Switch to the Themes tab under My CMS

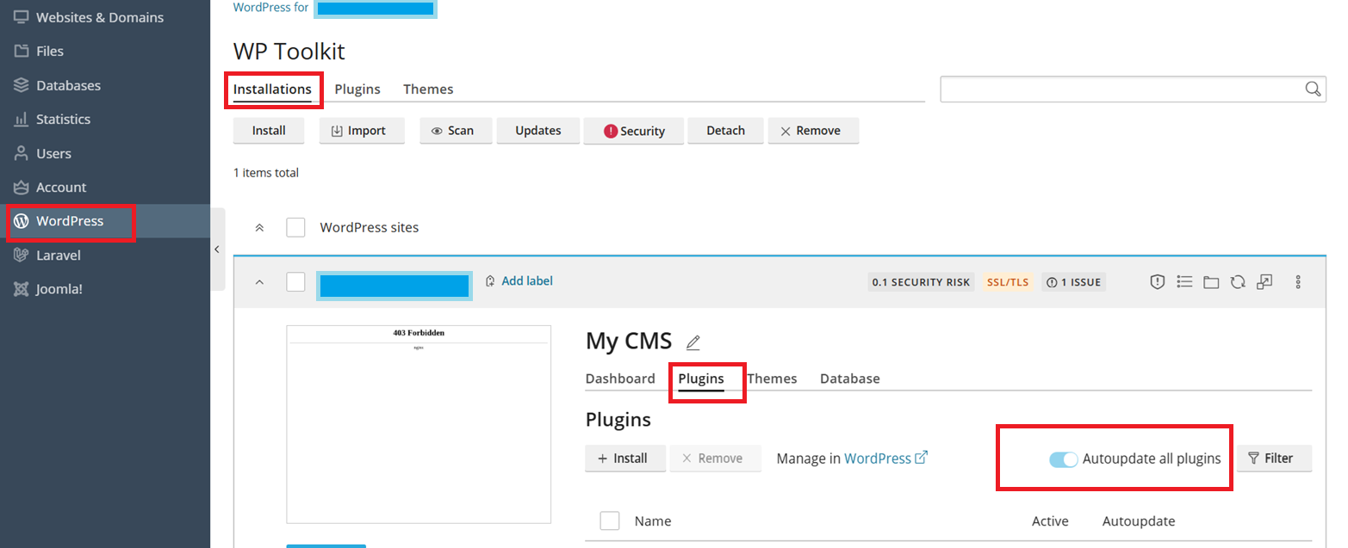[x=772, y=379]
